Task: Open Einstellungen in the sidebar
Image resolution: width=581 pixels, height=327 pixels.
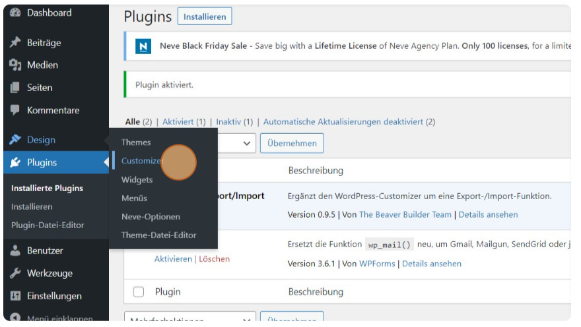Action: click(54, 296)
